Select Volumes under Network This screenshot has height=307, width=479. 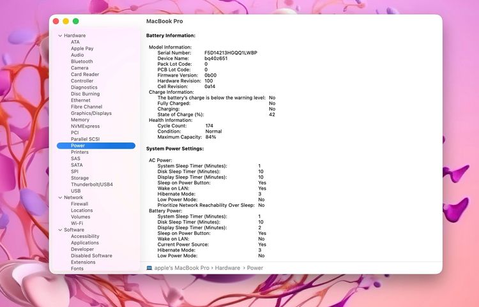click(x=80, y=217)
